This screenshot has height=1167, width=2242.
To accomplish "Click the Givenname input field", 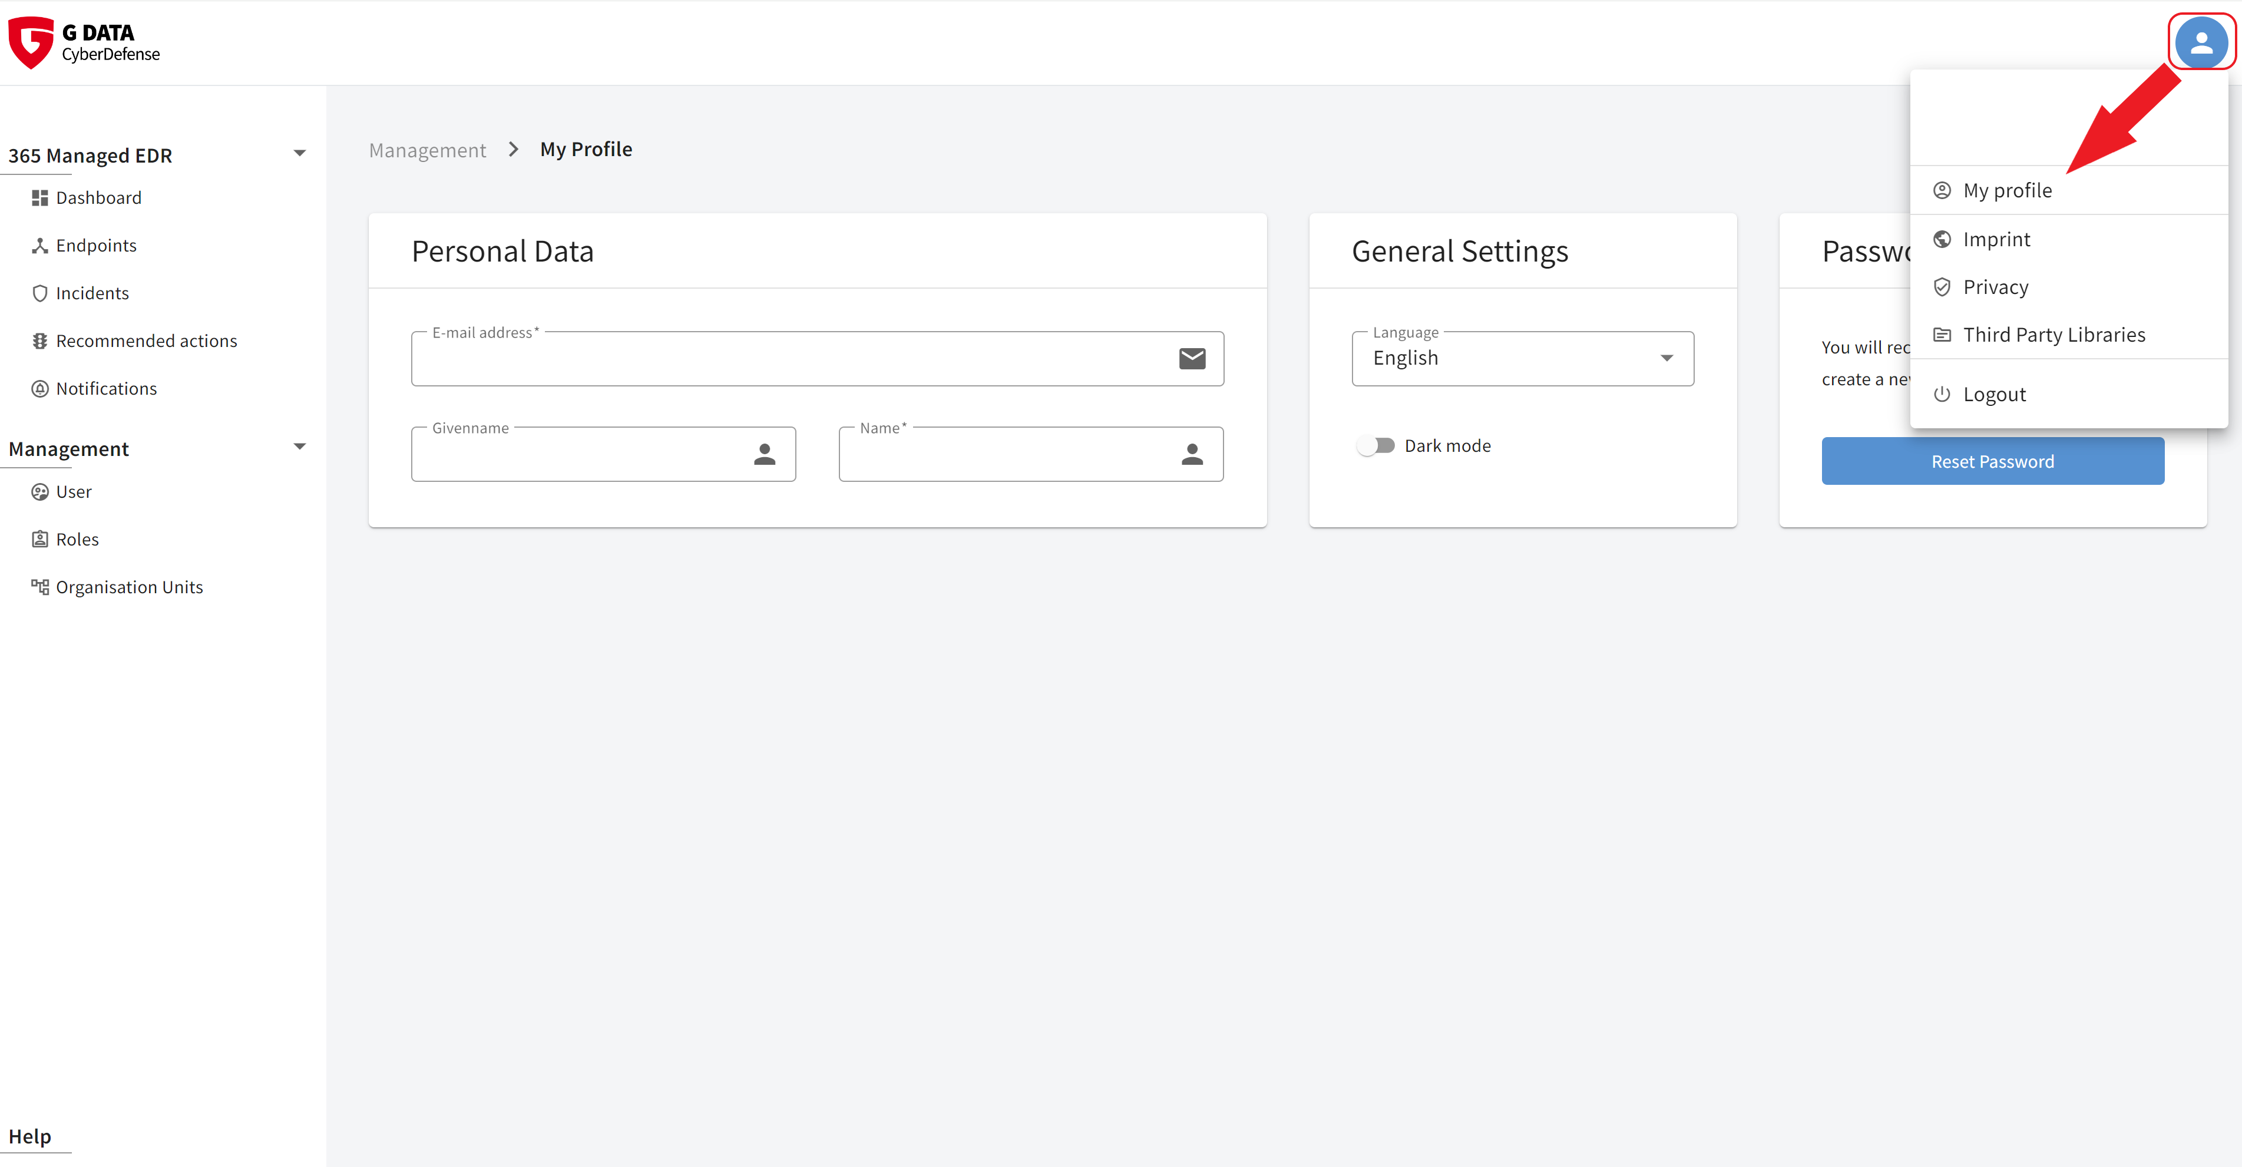I will [x=603, y=454].
